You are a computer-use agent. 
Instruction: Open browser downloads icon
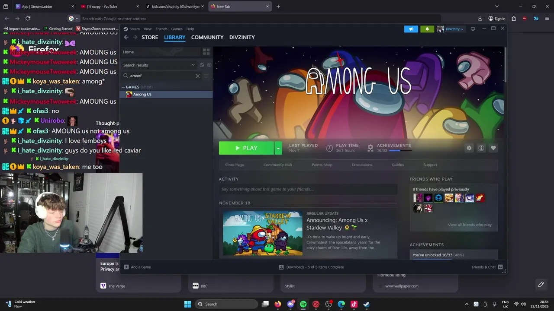(480, 19)
